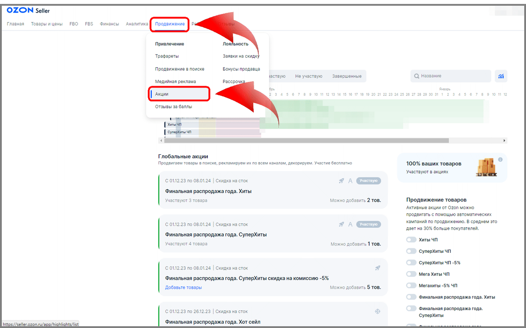This screenshot has width=526, height=328.
Task: Click the boxes illustration on 100% ваших товаров card
Action: click(x=486, y=167)
